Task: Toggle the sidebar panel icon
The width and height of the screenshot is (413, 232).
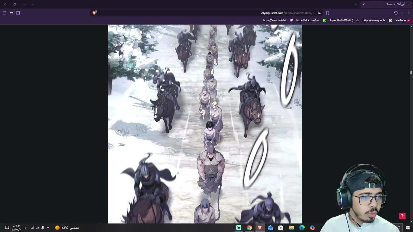Action: click(18, 13)
